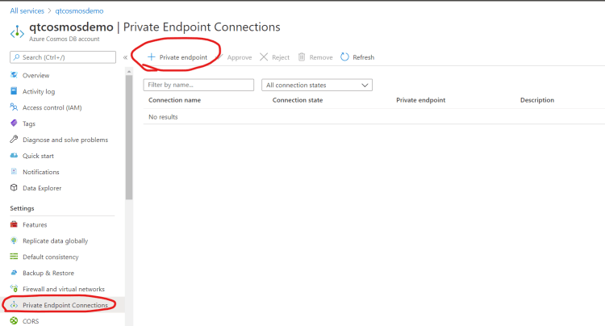This screenshot has height=326, width=605.
Task: Click the Reject toolbar button label
Action: point(281,57)
